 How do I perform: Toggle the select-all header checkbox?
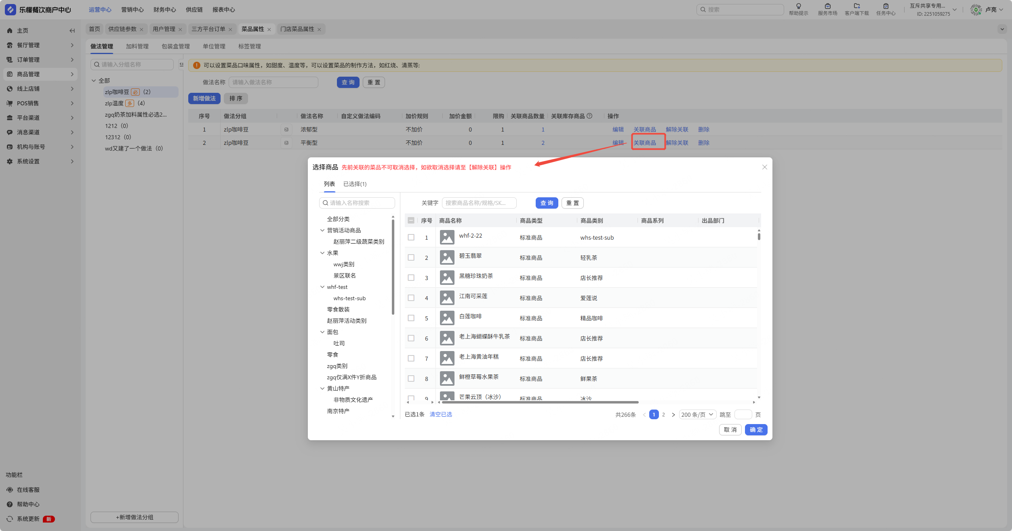pos(411,220)
